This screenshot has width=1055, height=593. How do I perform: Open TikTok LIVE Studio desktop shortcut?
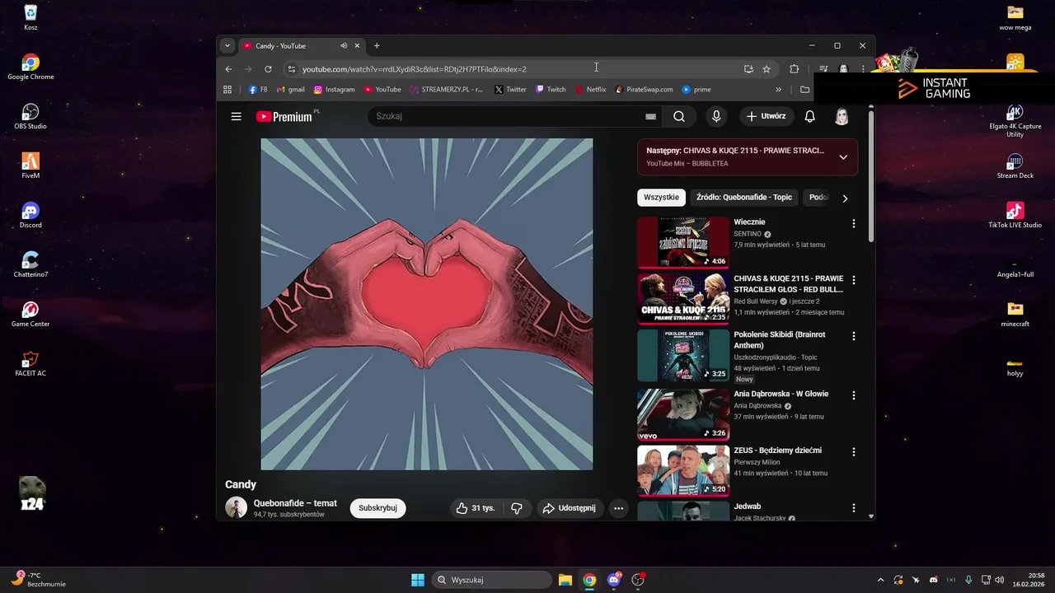pyautogui.click(x=1015, y=215)
